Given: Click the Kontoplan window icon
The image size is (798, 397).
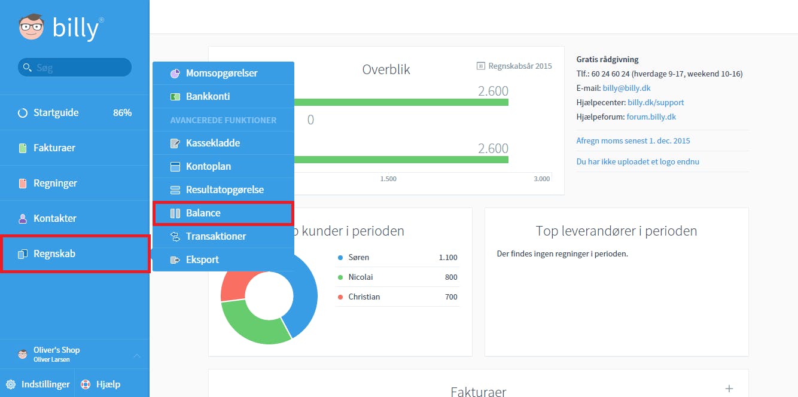Looking at the screenshot, I should pyautogui.click(x=175, y=167).
